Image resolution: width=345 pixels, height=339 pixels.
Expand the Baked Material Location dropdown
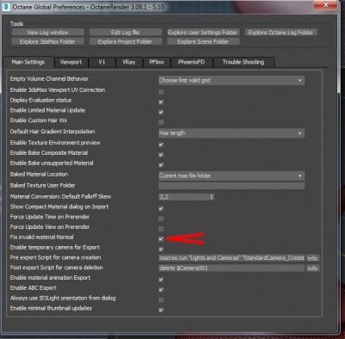231,176
